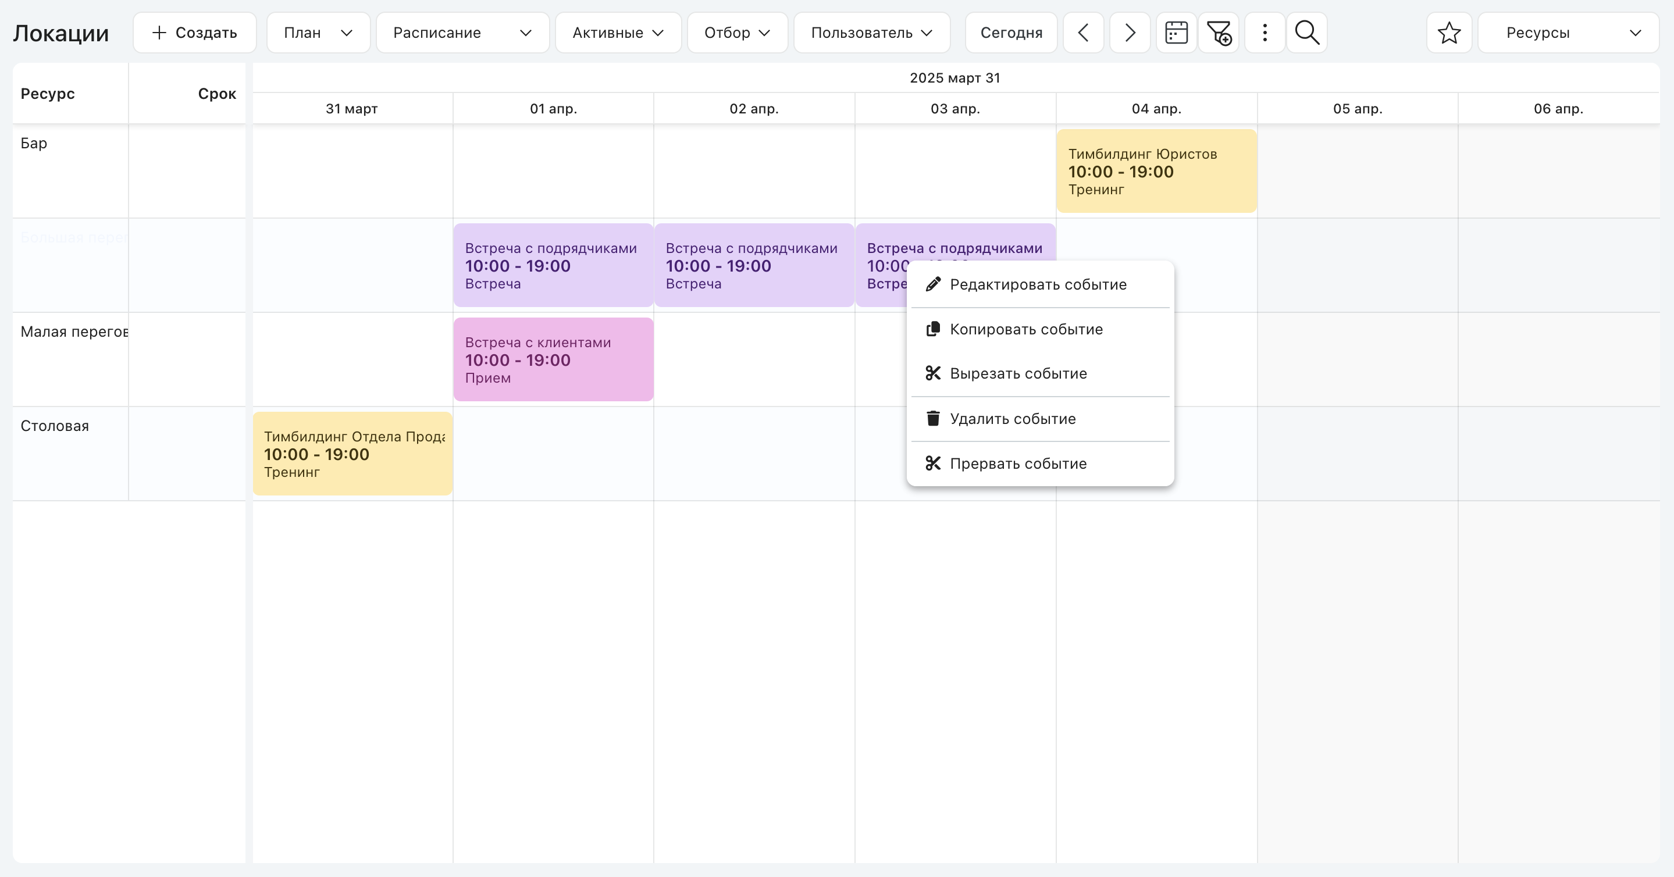Screen dimensions: 1674x877
Task: Open the three-dot more options menu
Action: click(1265, 33)
